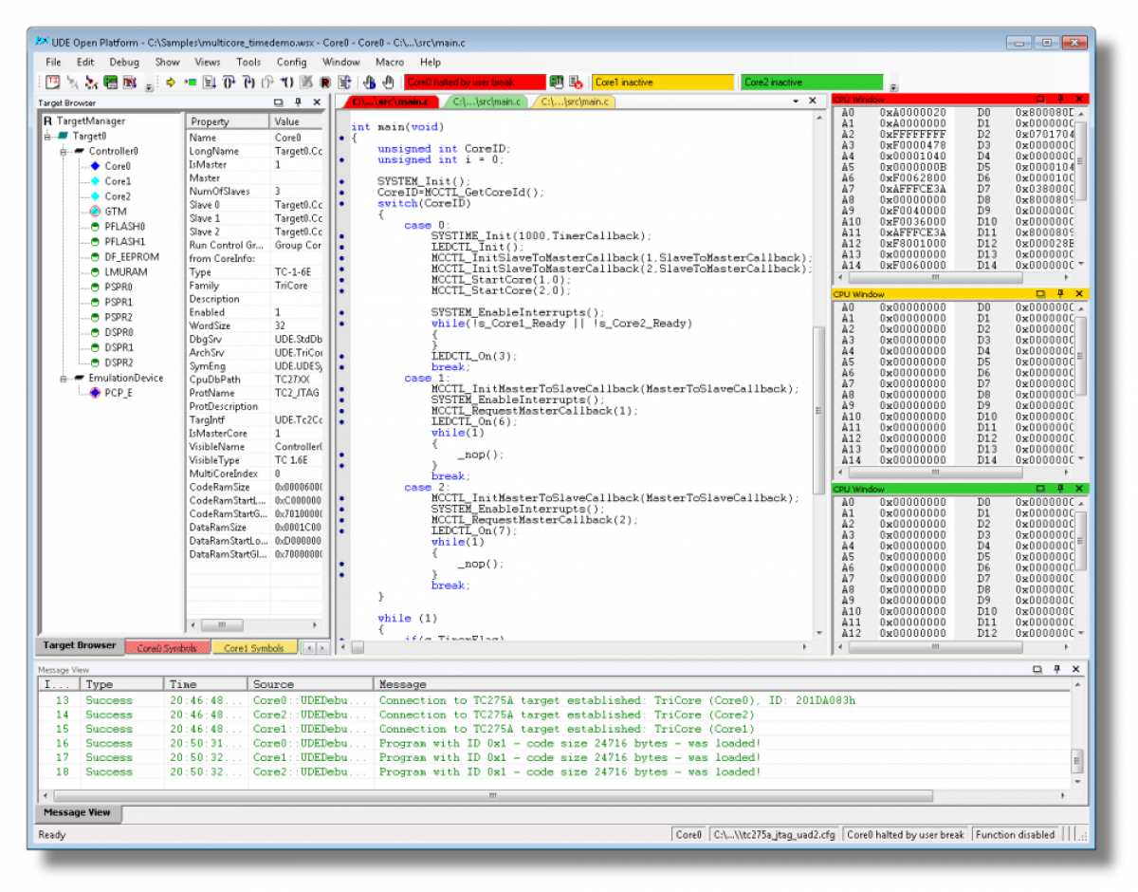Viewport: 1138px width, 892px height.
Task: Switch to the Core1 Symbols tab
Action: (255, 647)
